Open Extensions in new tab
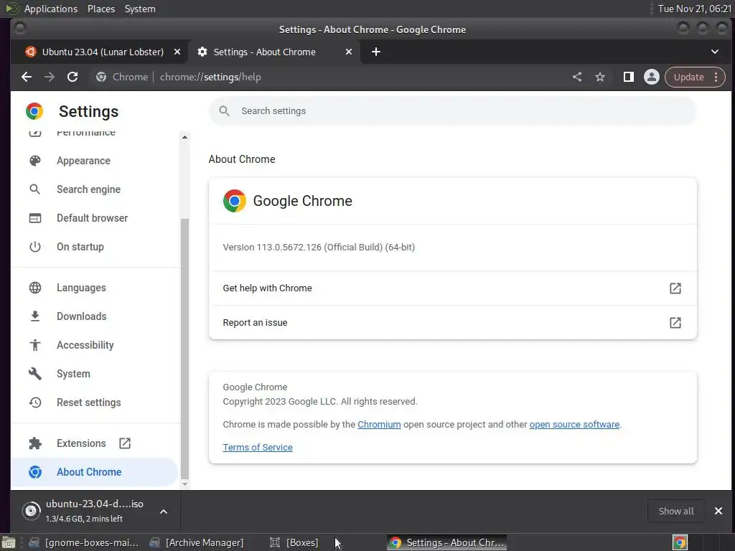 click(125, 443)
